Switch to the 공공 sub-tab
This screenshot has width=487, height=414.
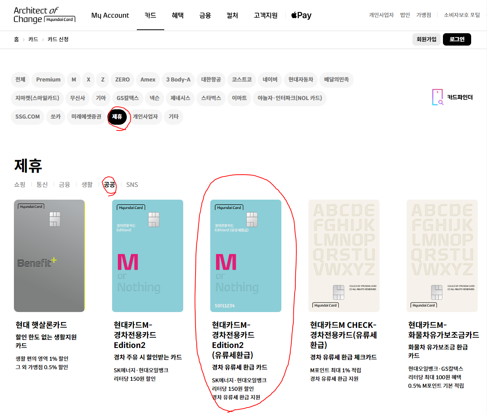[x=109, y=185]
